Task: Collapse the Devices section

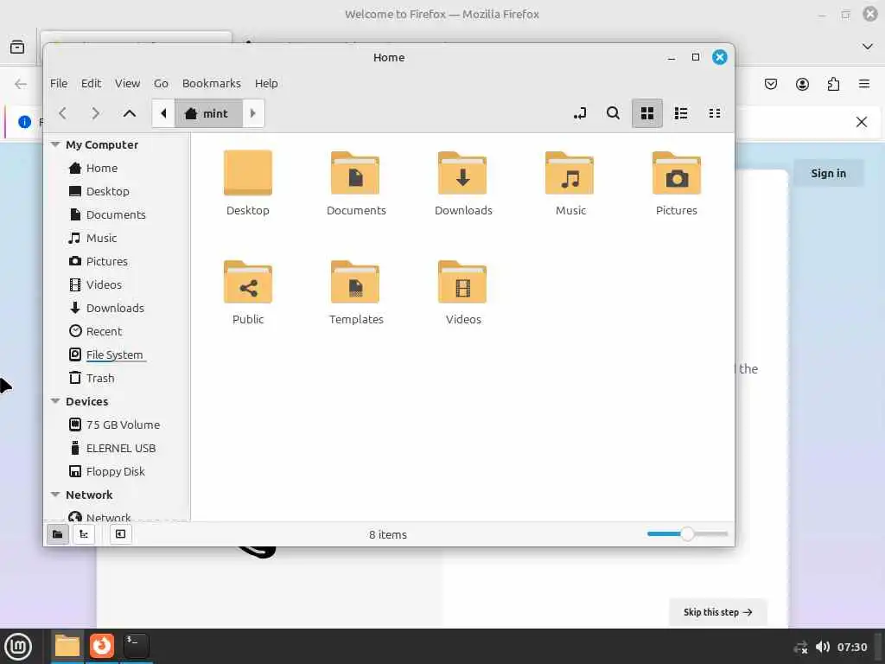Action: (55, 401)
